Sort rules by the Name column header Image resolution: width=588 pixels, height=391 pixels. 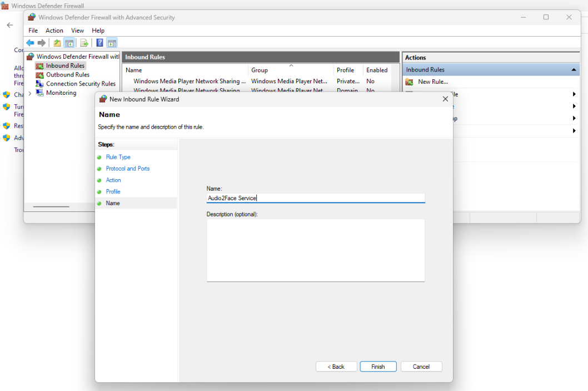tap(185, 70)
